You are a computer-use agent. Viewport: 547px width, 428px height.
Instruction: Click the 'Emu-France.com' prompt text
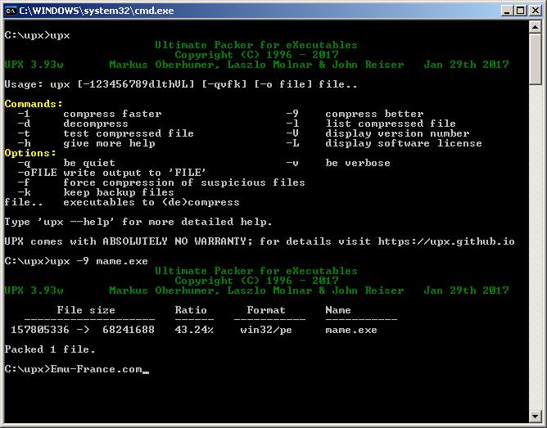97,369
